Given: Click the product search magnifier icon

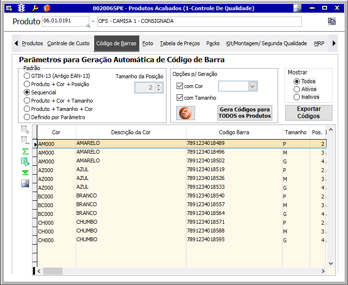Looking at the screenshot, I should point(88,25).
